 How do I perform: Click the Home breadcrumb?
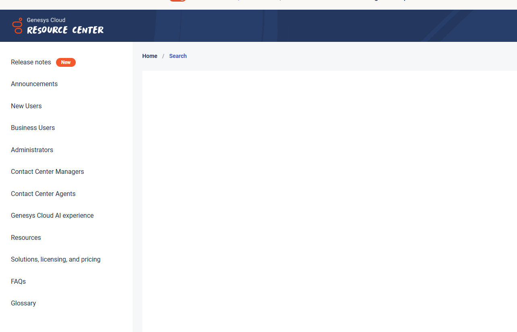[x=150, y=56]
